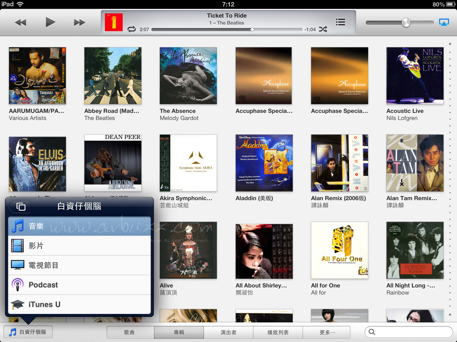Screen dimensions: 457x342
Task: Expand the 白資仔個腦 library selector
Action: [x=28, y=332]
